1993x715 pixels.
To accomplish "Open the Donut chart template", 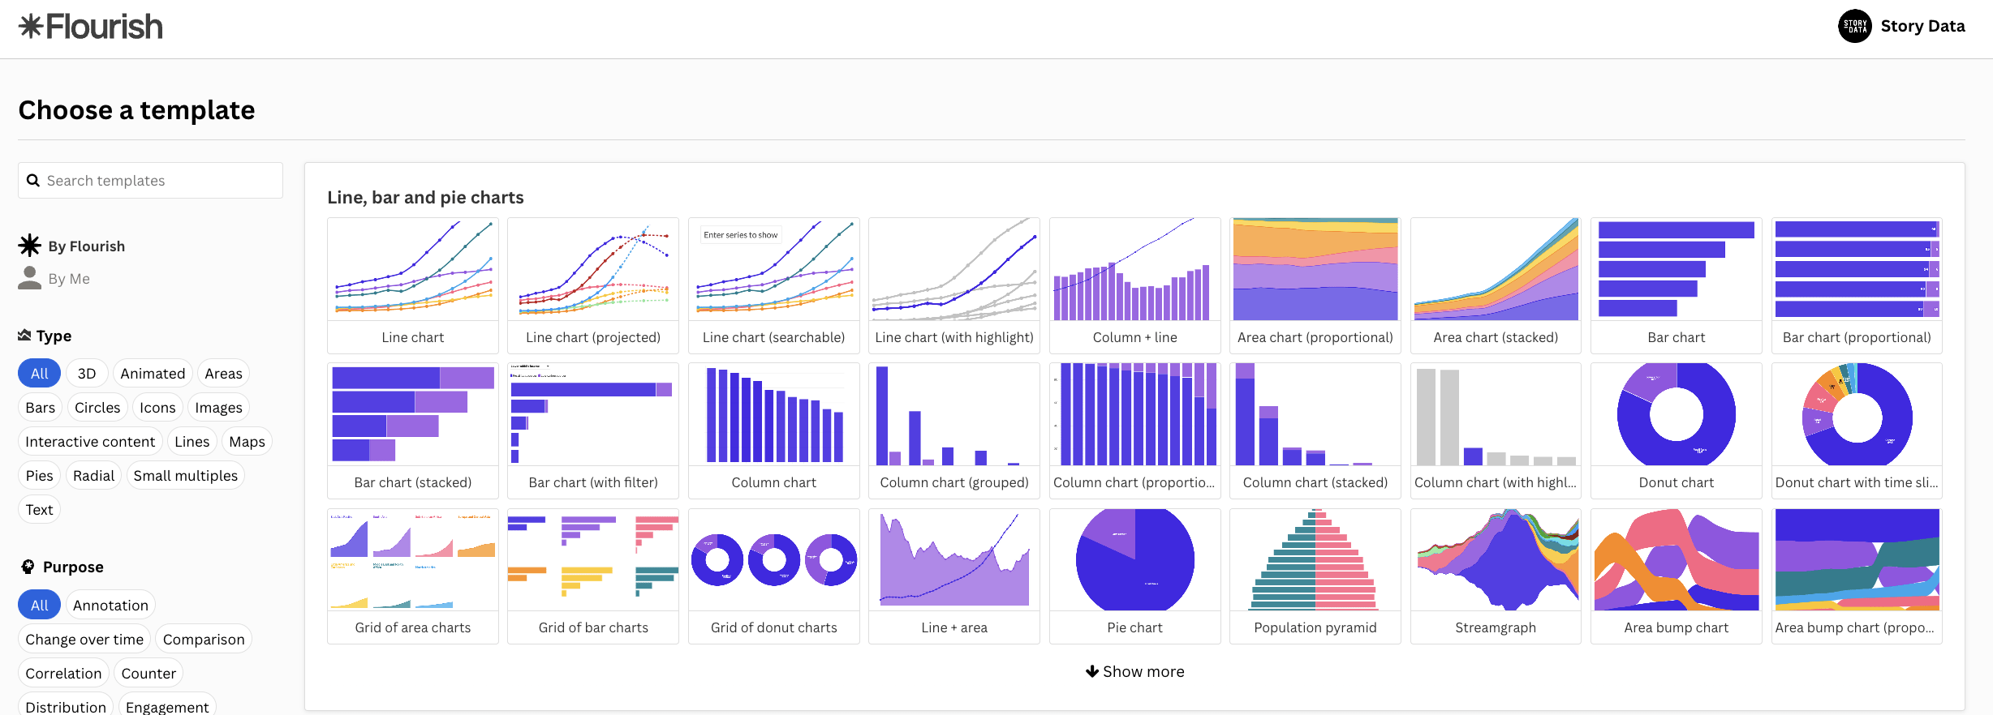I will click(x=1677, y=430).
